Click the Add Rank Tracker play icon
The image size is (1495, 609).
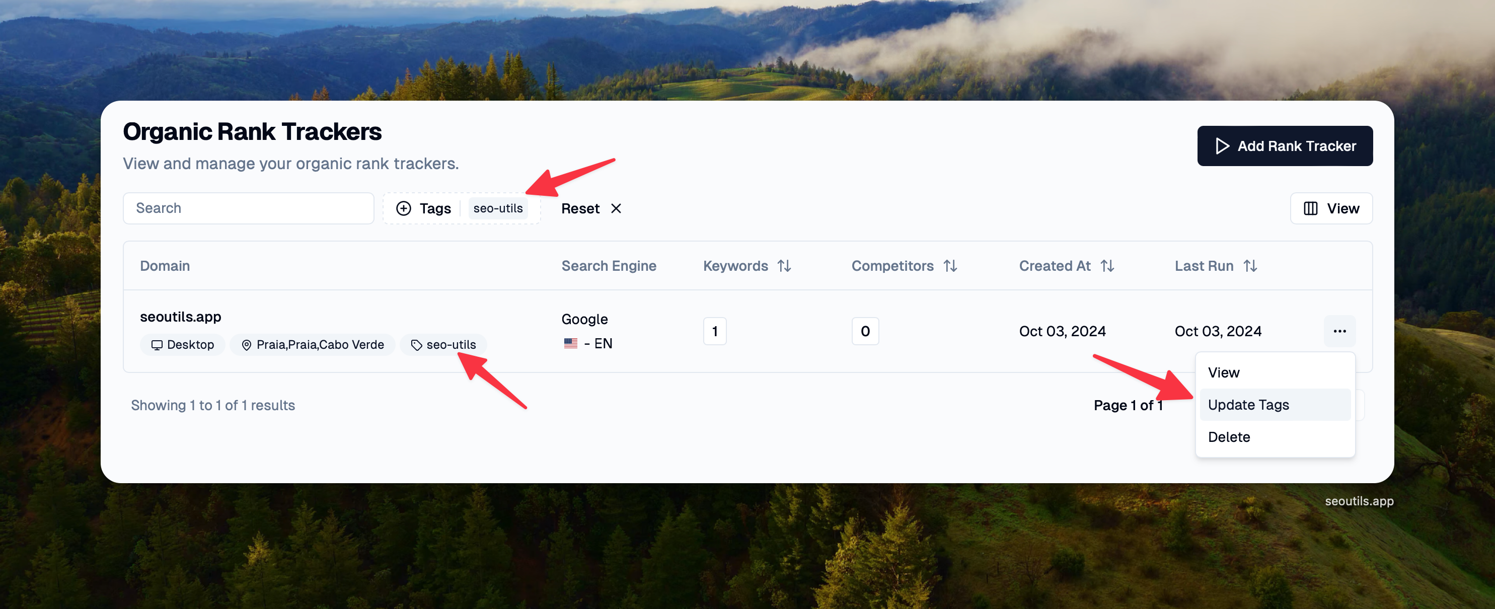pyautogui.click(x=1222, y=146)
